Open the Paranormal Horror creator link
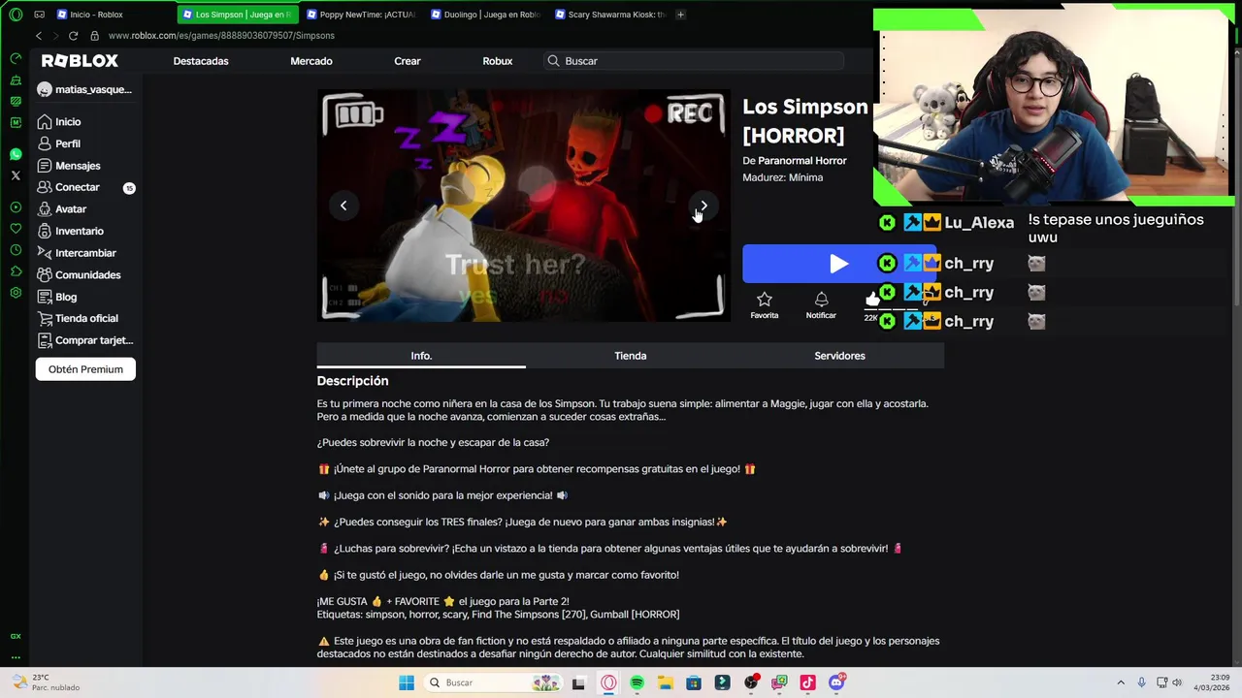The width and height of the screenshot is (1242, 698). click(x=801, y=161)
